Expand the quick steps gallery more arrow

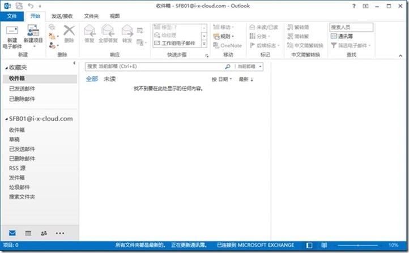204,44
